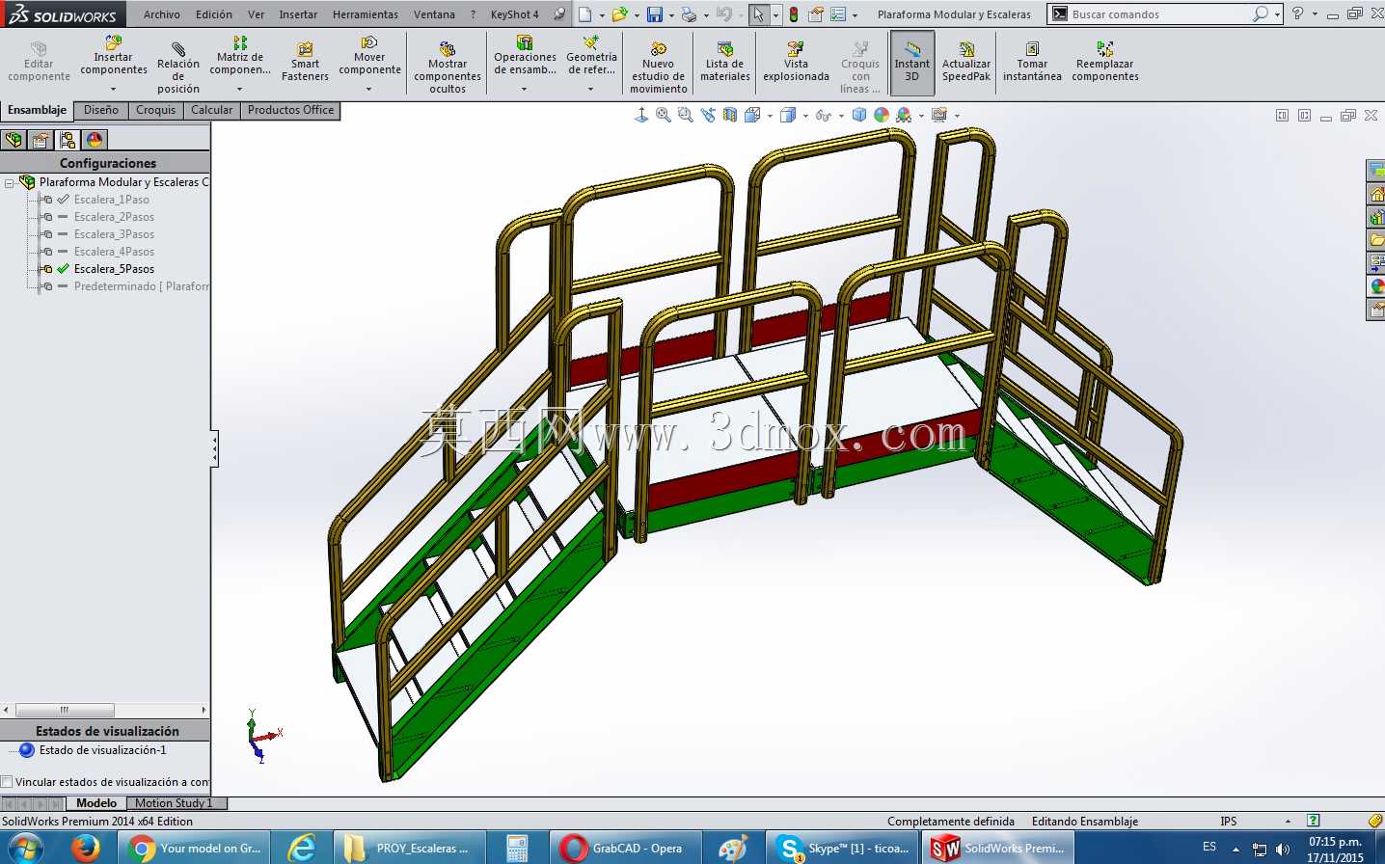
Task: Click the configurations panel horizontal scrollbar
Action: (105, 710)
